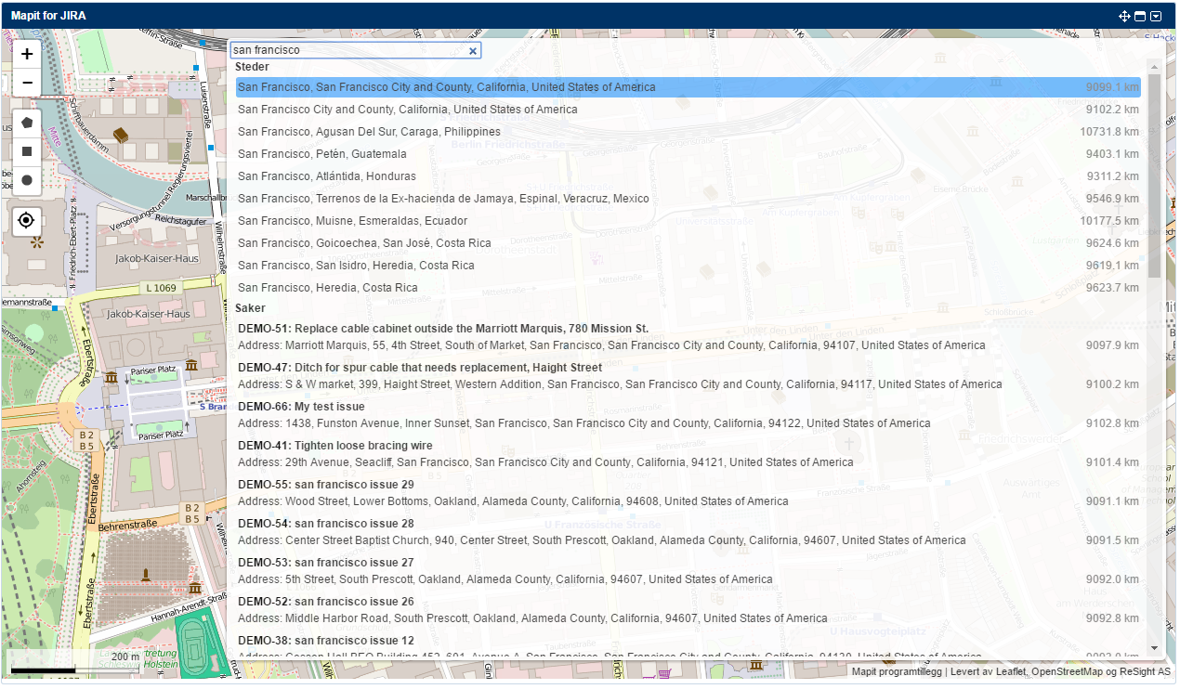Zoom out of the map
Viewport: 1180px width, 689px height.
point(27,83)
